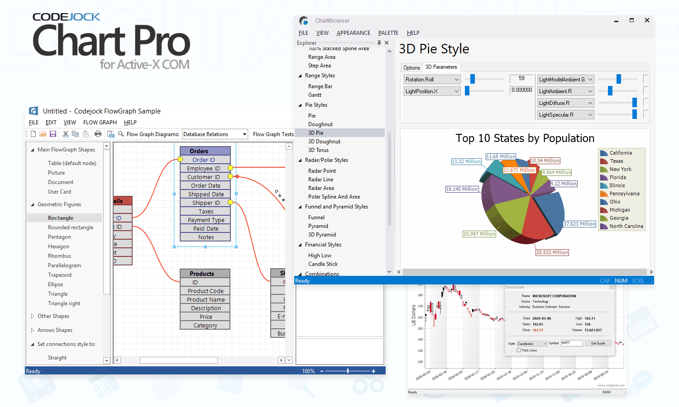Toggle the checkbox next to LightSpecular.R slider
Image resolution: width=679 pixels, height=407 pixels.
coord(646,114)
